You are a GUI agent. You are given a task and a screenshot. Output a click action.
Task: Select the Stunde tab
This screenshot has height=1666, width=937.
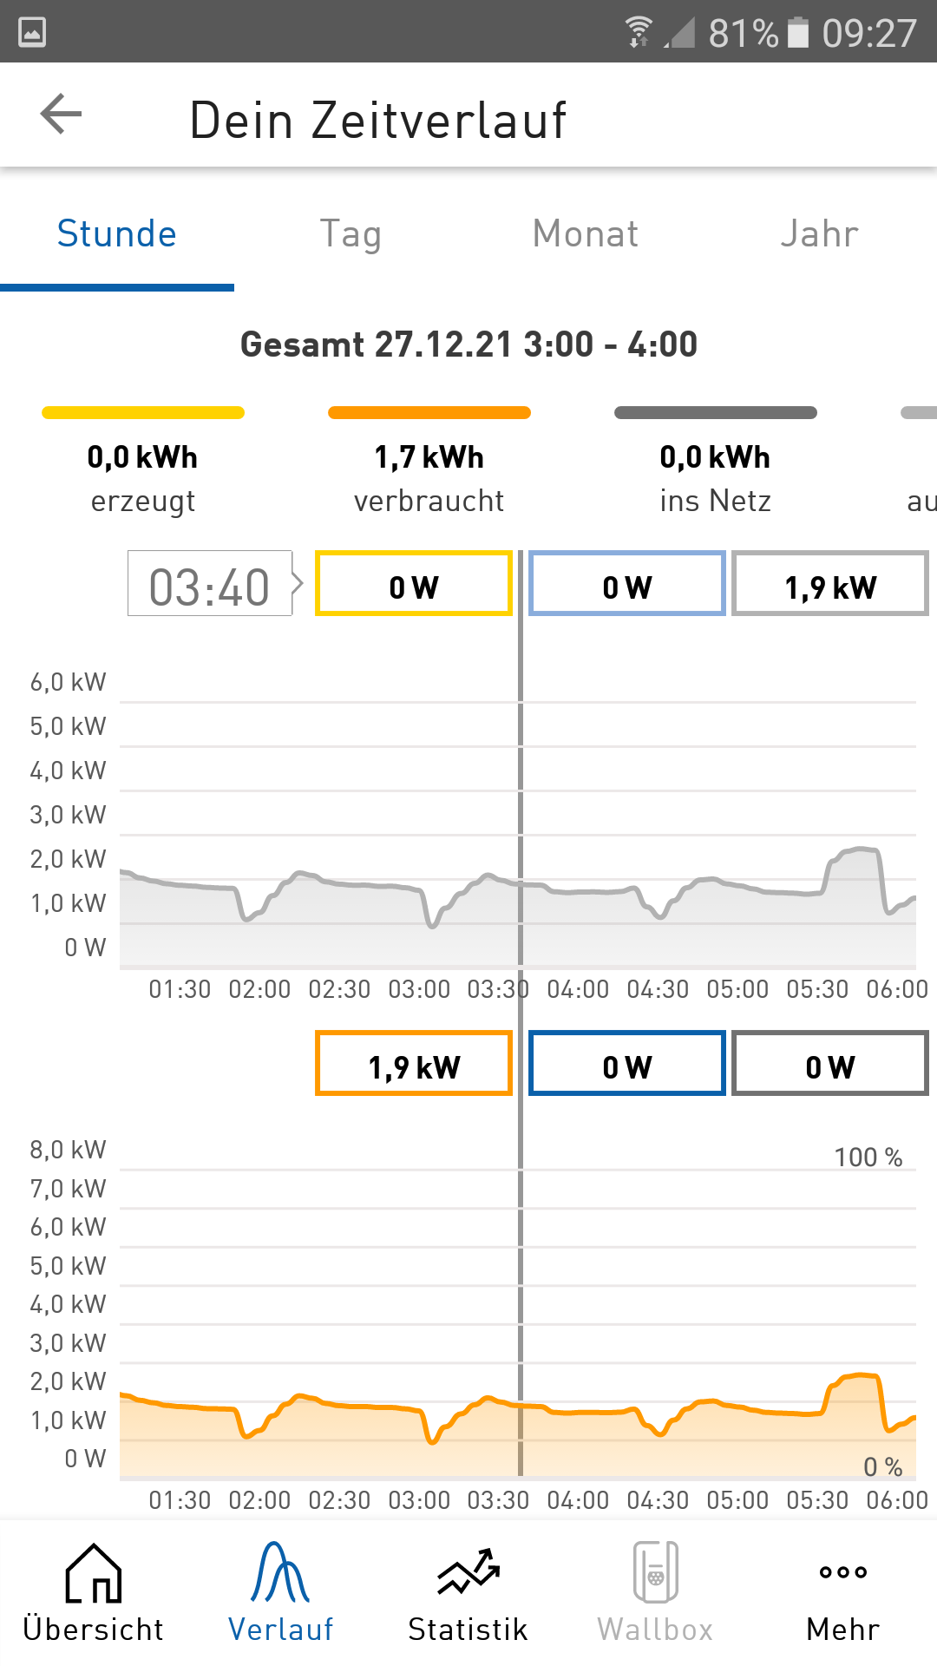click(117, 234)
